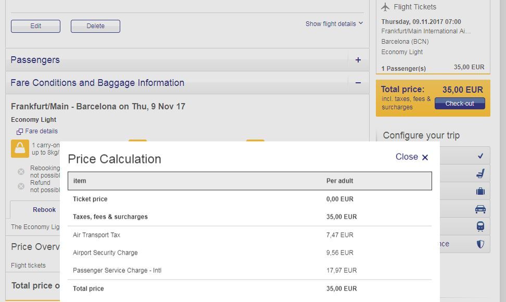Click the car rental icon
This screenshot has height=302, width=506.
point(480,209)
